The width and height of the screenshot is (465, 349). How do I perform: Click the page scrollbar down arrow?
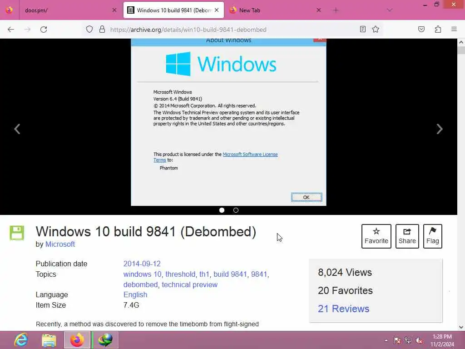tap(461, 327)
